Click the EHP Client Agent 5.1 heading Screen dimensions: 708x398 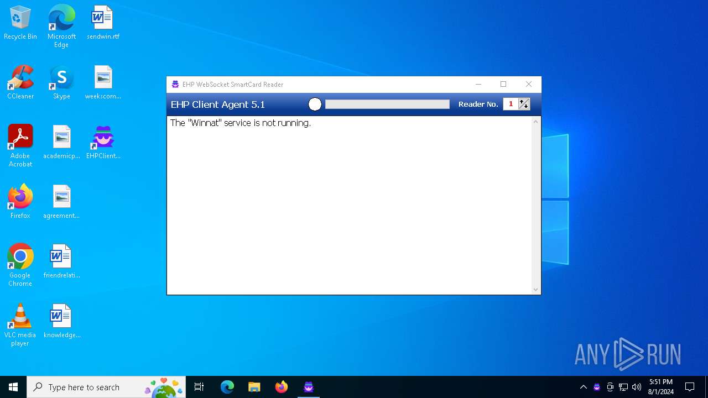[x=218, y=104]
